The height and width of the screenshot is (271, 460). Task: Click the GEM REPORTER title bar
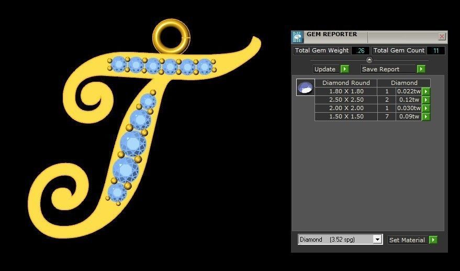(369, 37)
